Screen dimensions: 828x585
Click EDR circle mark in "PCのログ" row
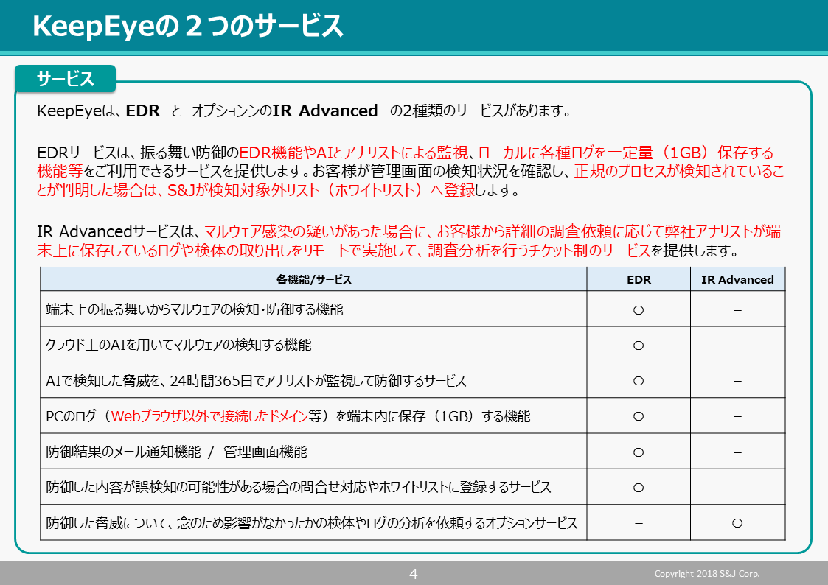(x=639, y=417)
